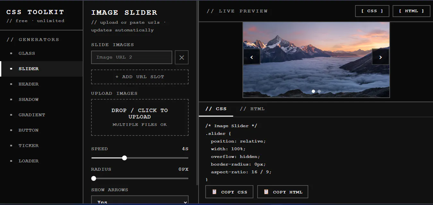Click the top HTML bracket button
Viewport: 433px width, 205px height.
(412, 11)
